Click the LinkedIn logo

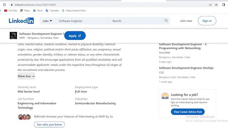point(21,21)
